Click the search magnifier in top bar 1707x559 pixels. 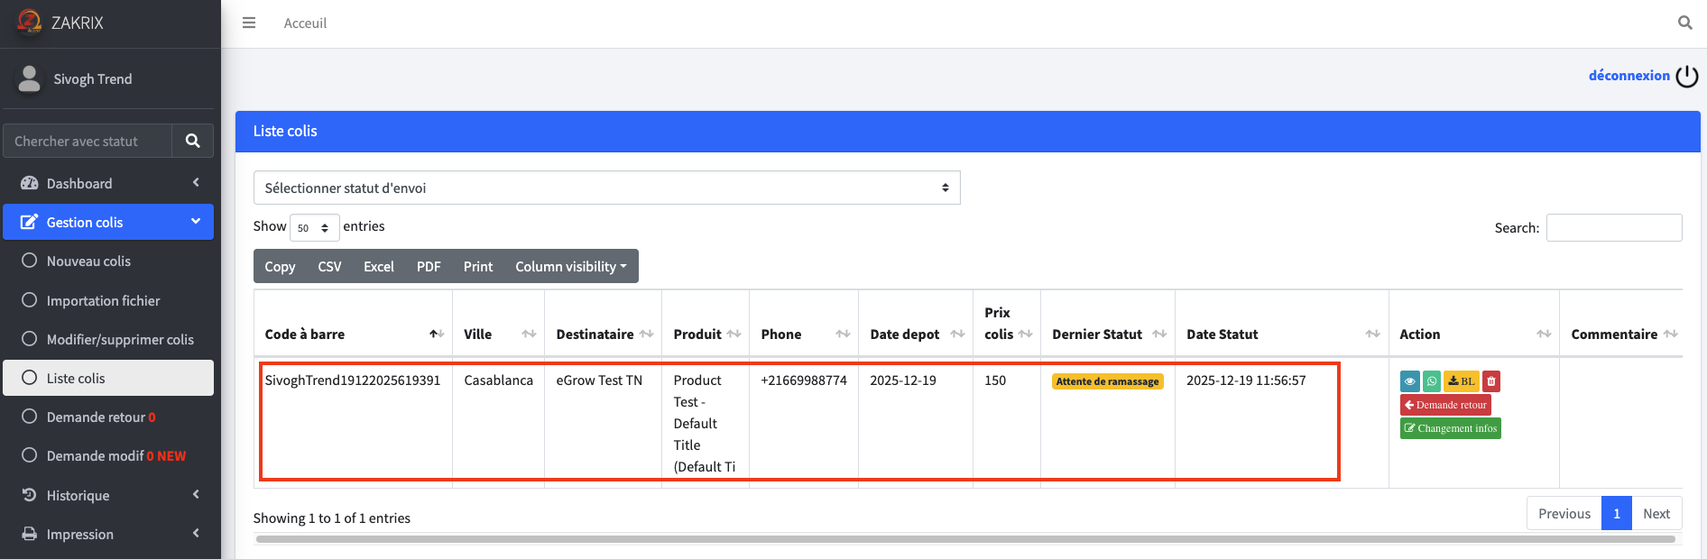pos(1684,23)
